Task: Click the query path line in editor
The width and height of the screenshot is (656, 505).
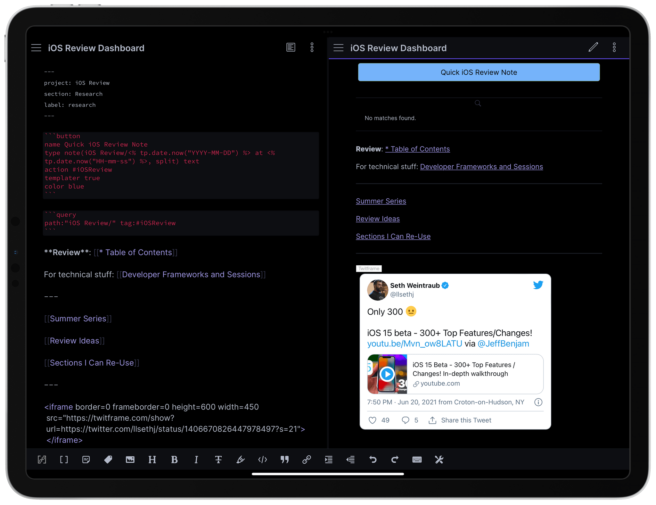Action: (x=110, y=223)
